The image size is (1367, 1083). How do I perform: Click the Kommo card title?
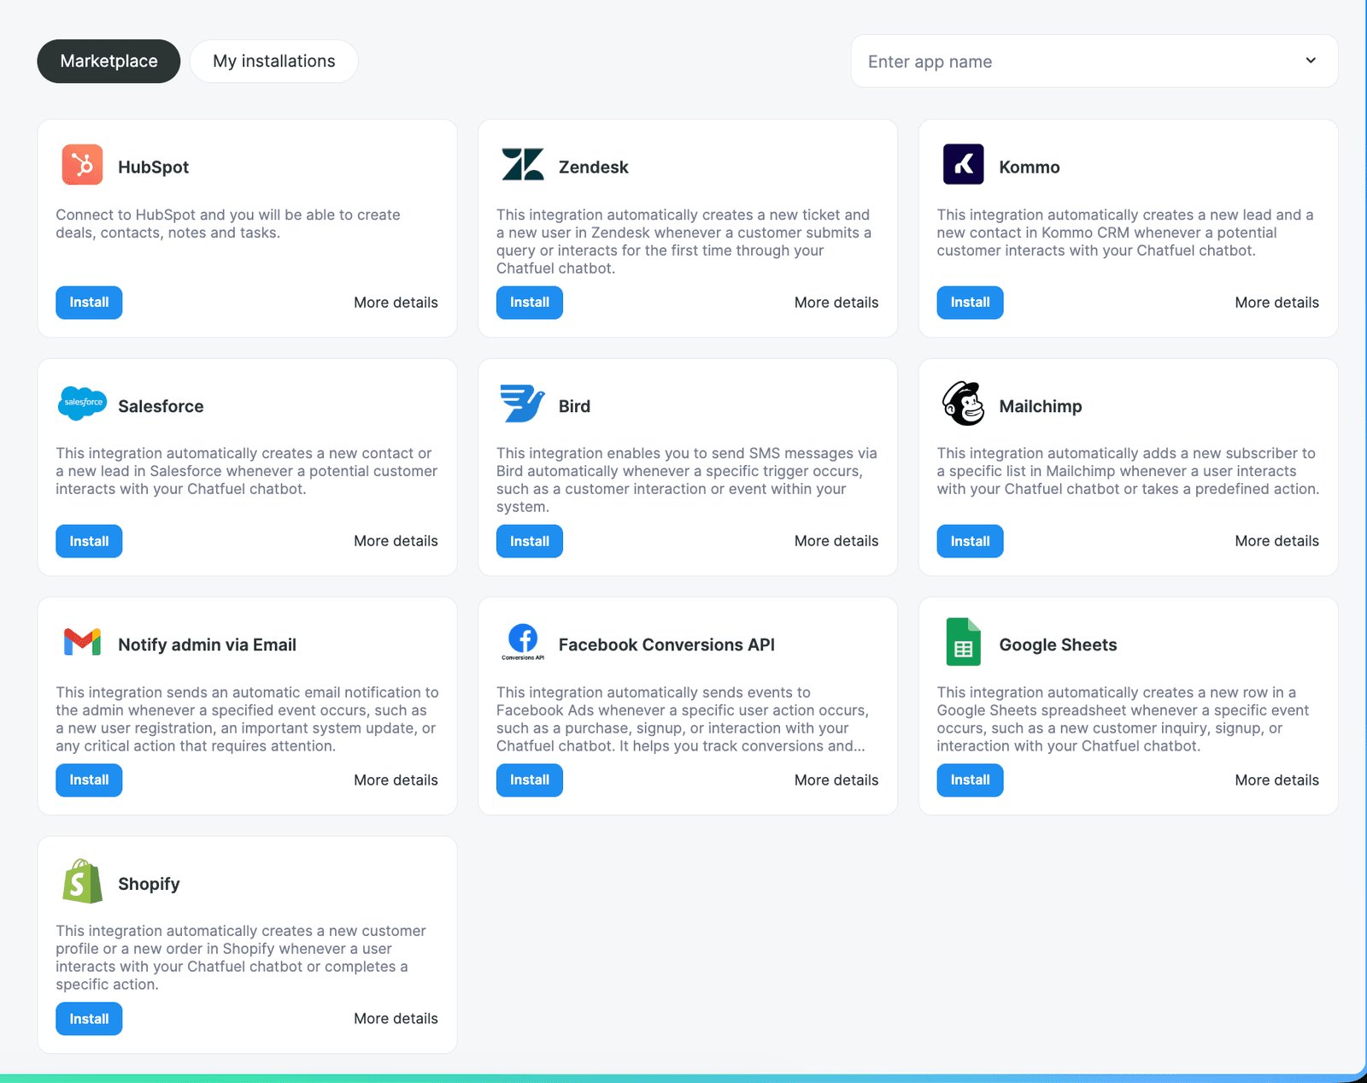[x=1030, y=167]
